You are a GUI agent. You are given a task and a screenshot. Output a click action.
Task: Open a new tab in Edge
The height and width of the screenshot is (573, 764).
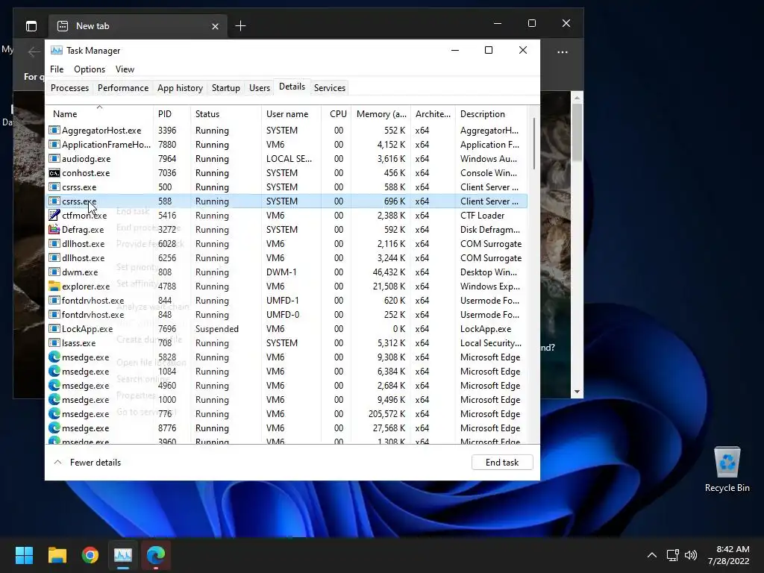click(240, 26)
